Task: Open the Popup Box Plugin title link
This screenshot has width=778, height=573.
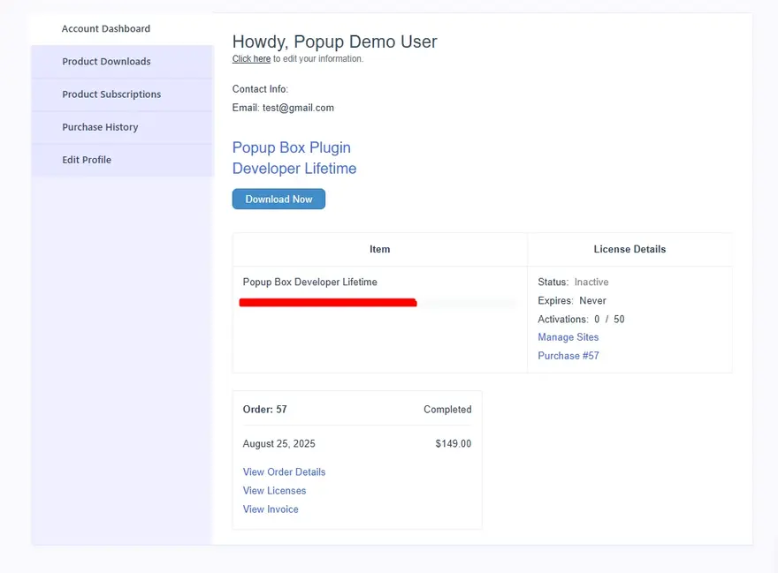Action: (291, 147)
